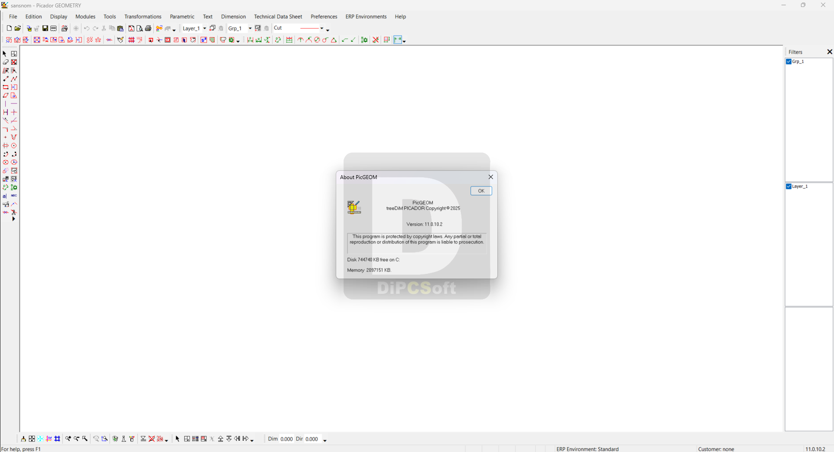The image size is (834, 452).
Task: Open the Grp_1 group dropdown
Action: [x=250, y=28]
